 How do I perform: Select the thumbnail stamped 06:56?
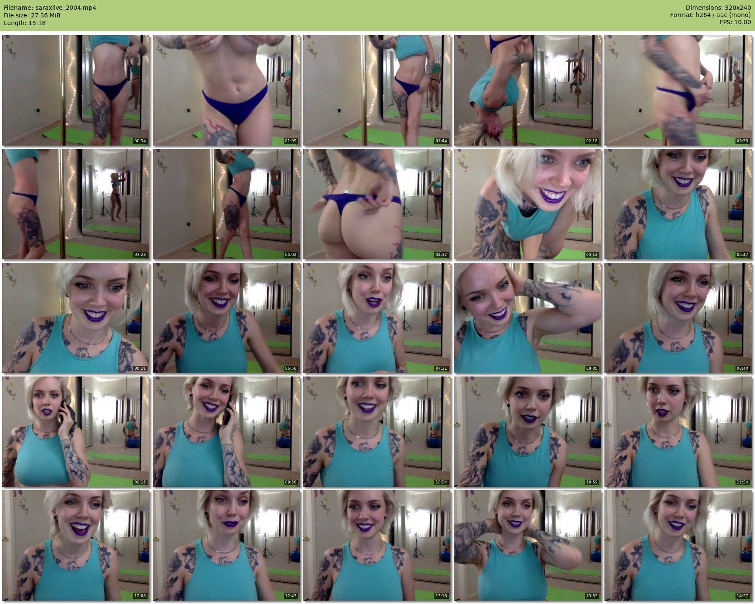226,318
